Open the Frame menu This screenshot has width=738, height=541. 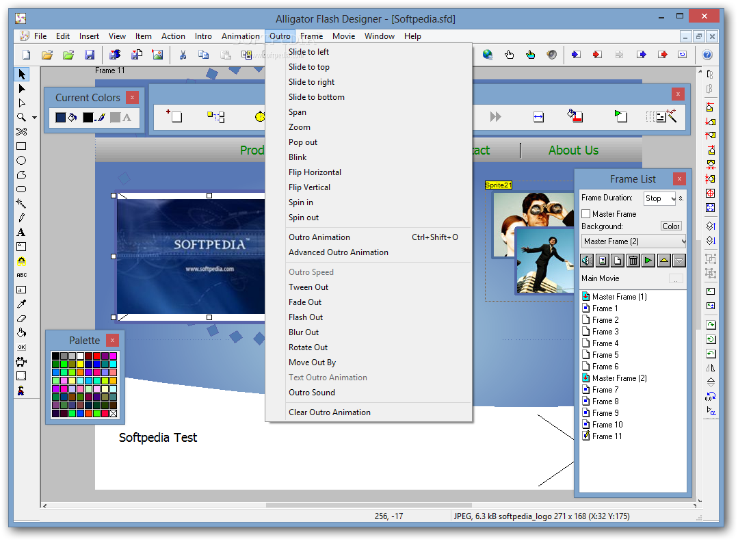tap(312, 36)
